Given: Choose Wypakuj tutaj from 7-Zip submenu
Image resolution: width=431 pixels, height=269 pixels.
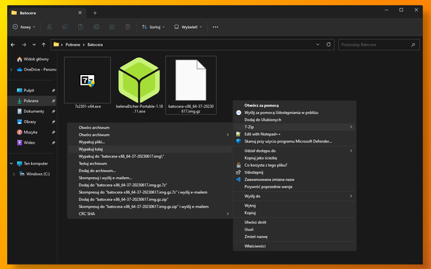Looking at the screenshot, I should coord(150,149).
